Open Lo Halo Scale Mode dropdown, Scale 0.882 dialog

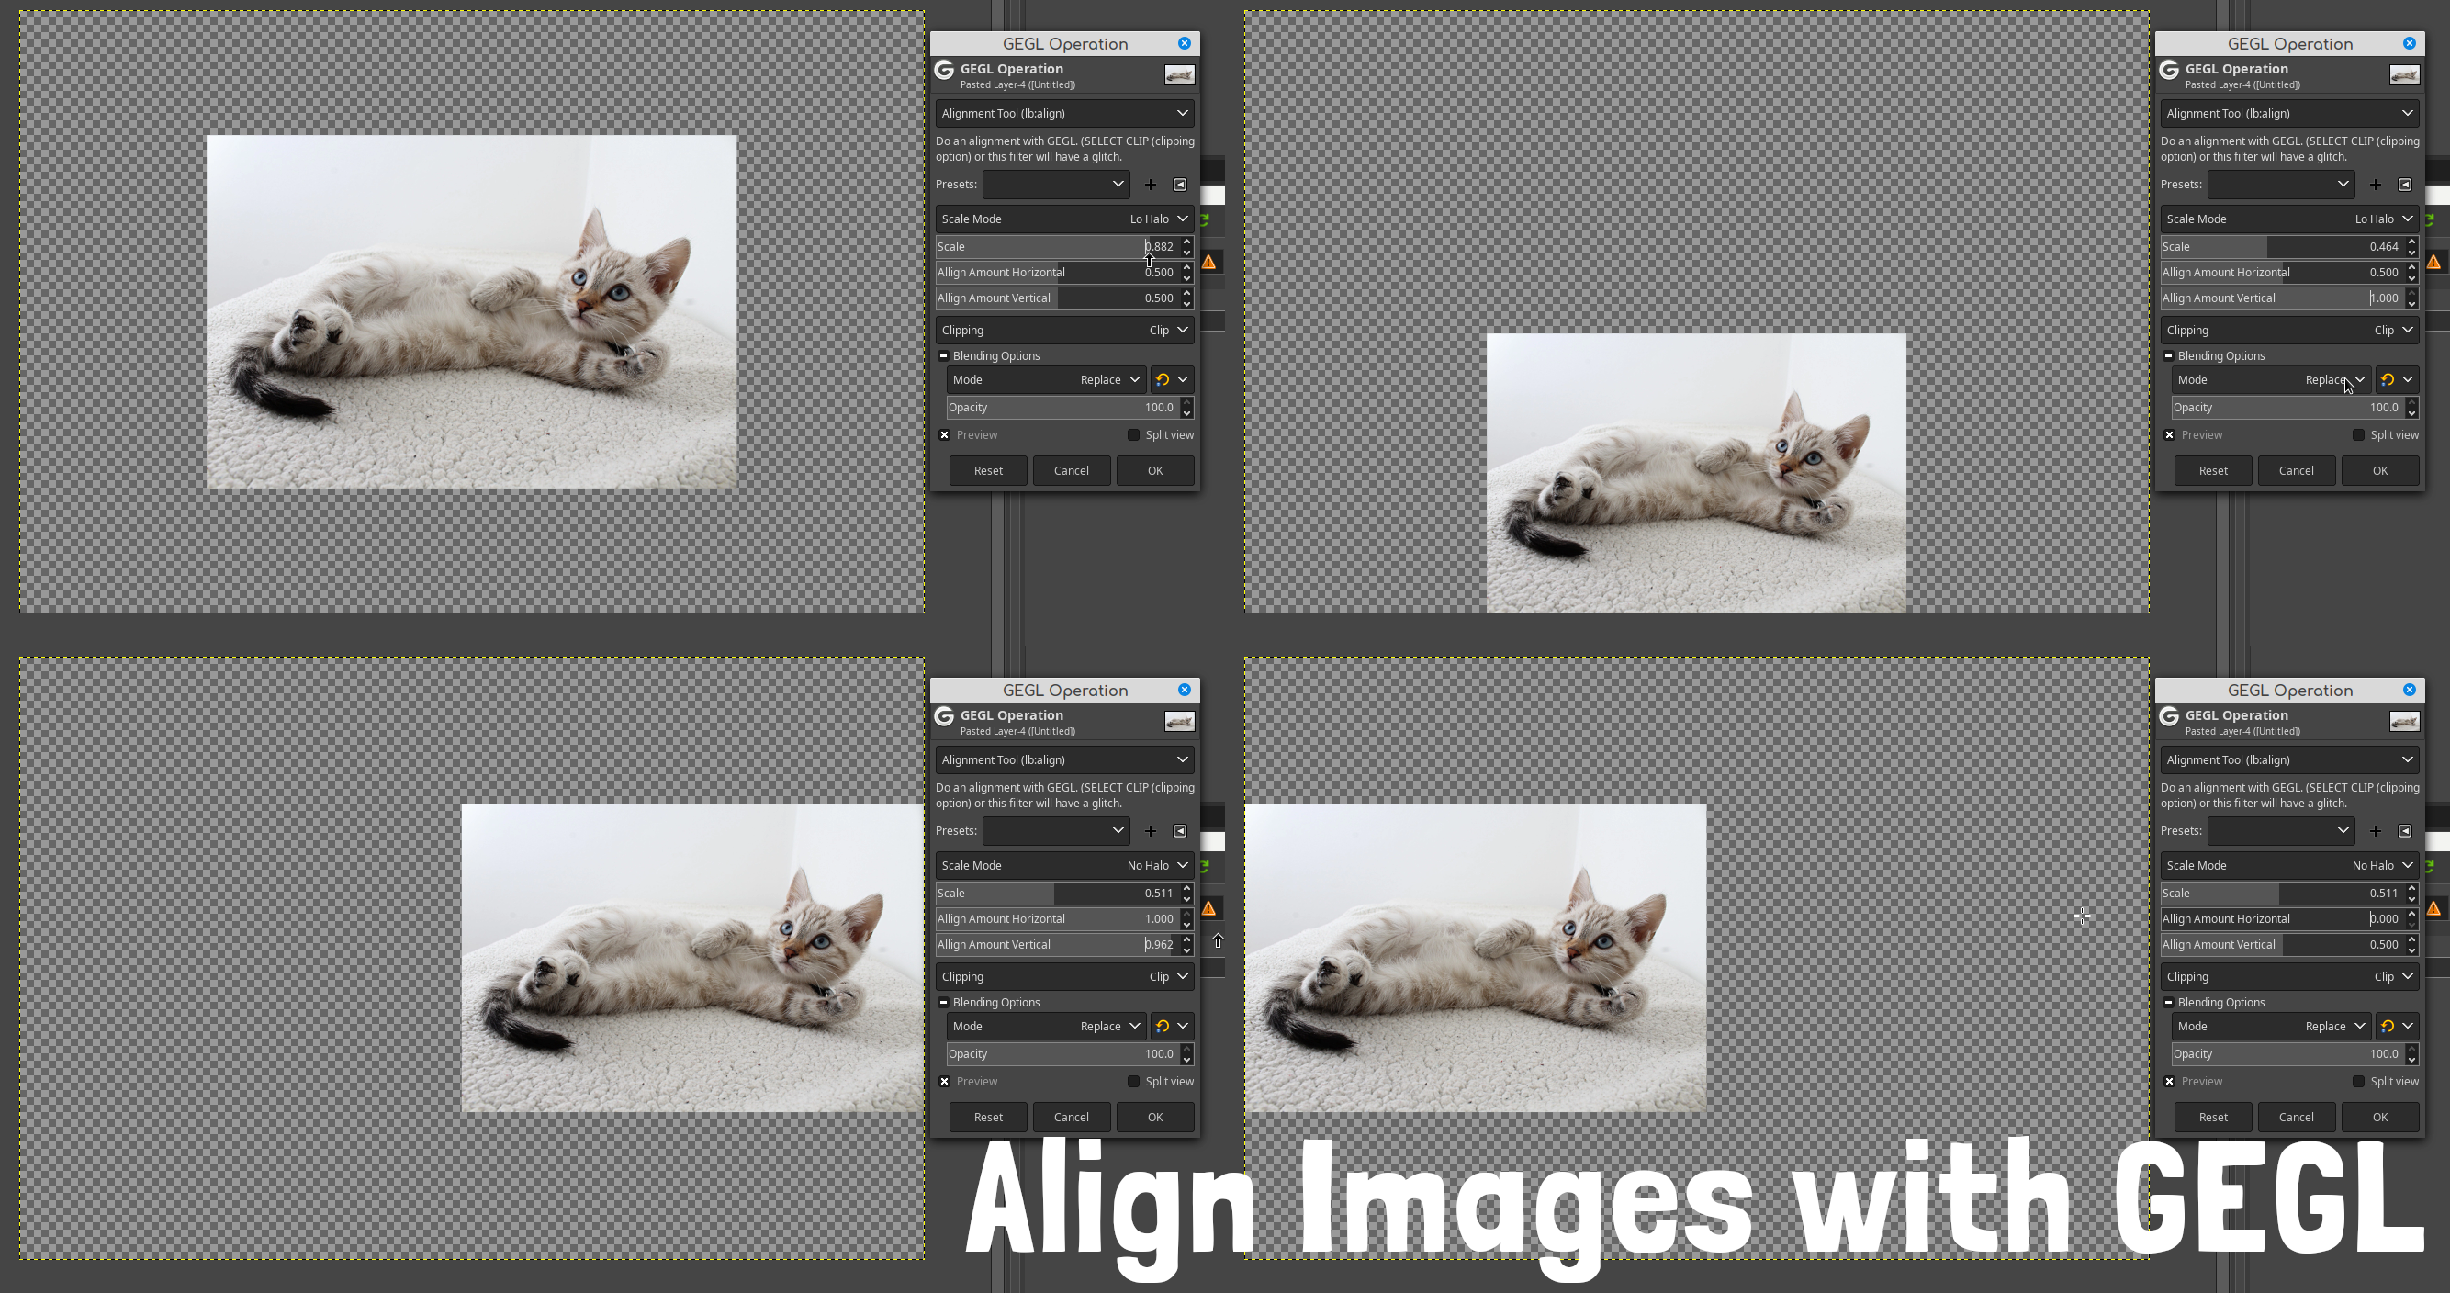(1064, 219)
